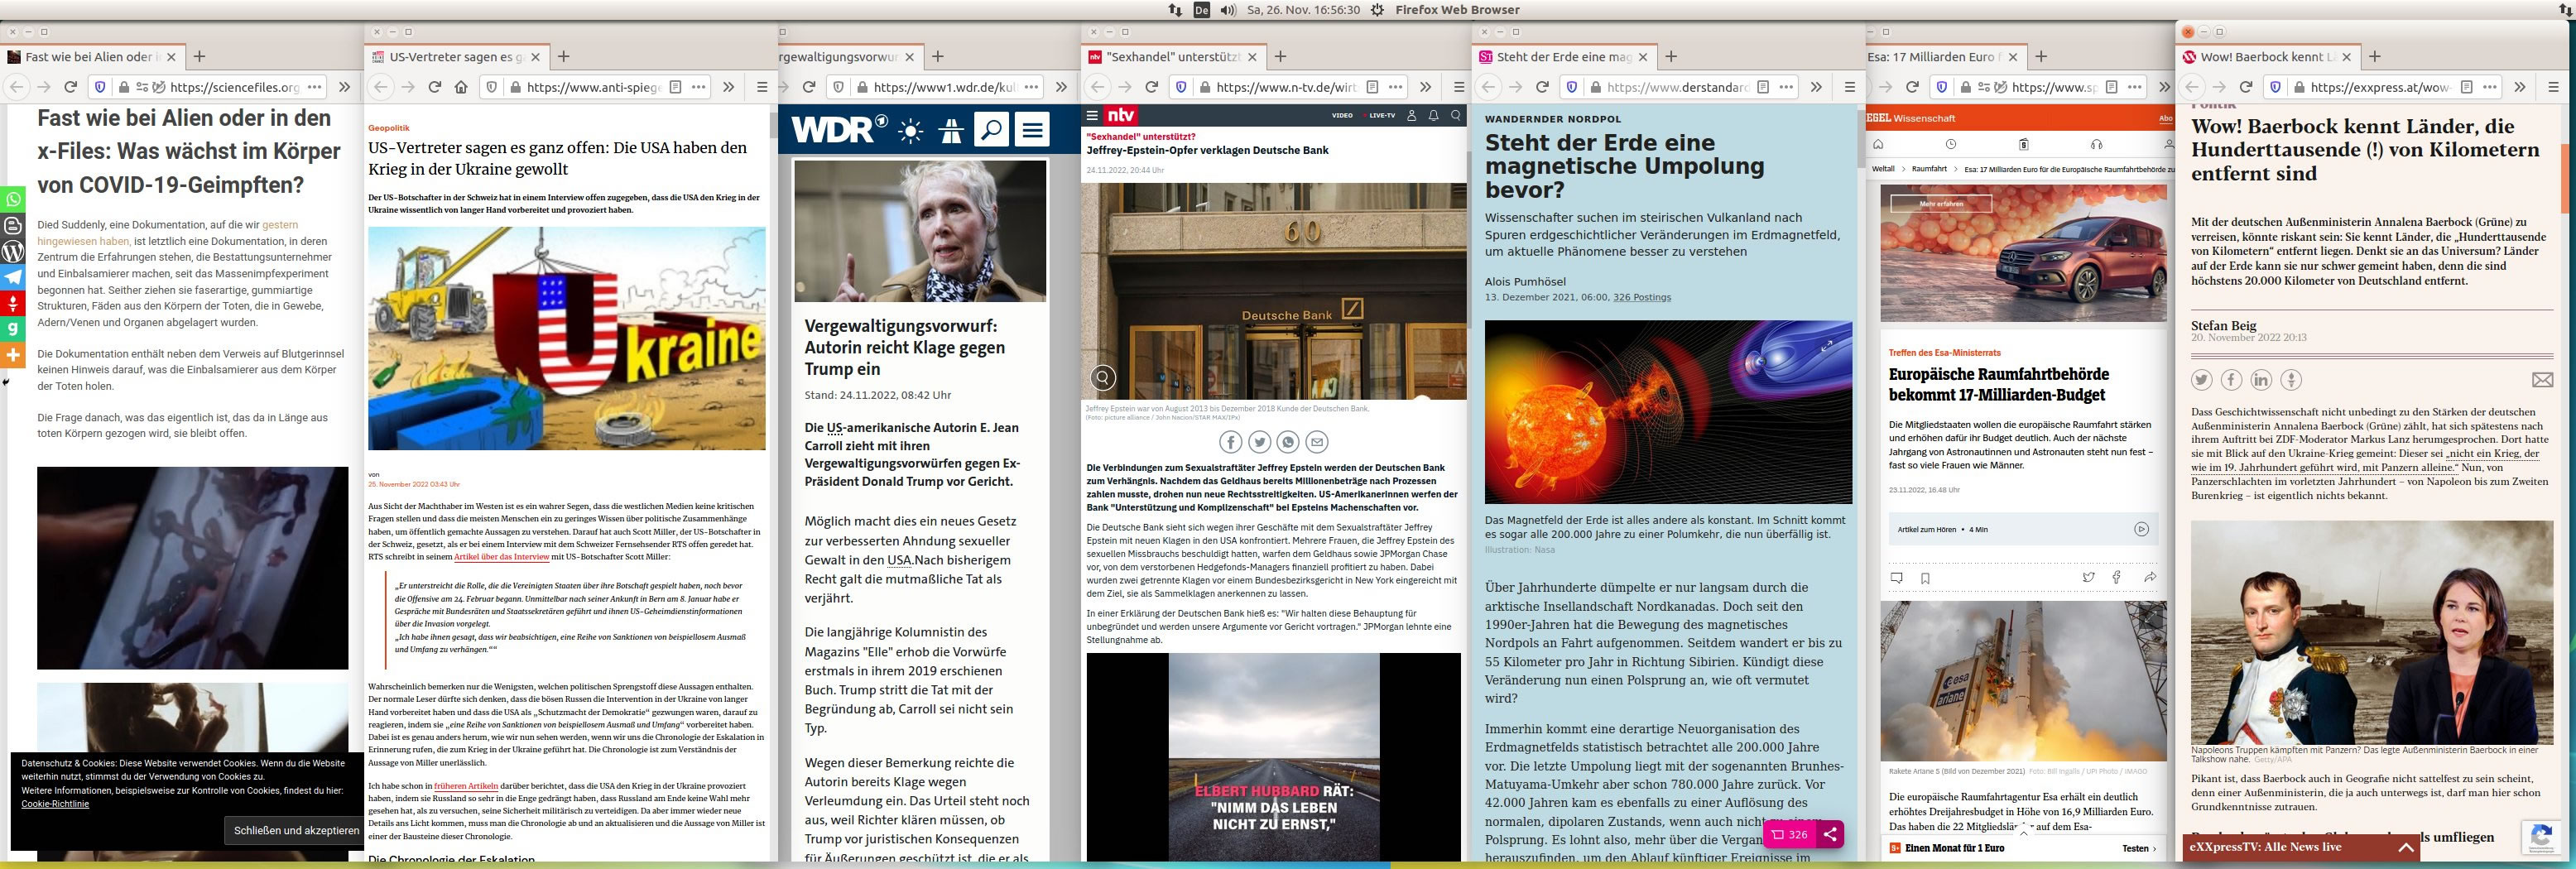Open the ntv site hamburger menu
2576x869 pixels.
tap(1093, 115)
